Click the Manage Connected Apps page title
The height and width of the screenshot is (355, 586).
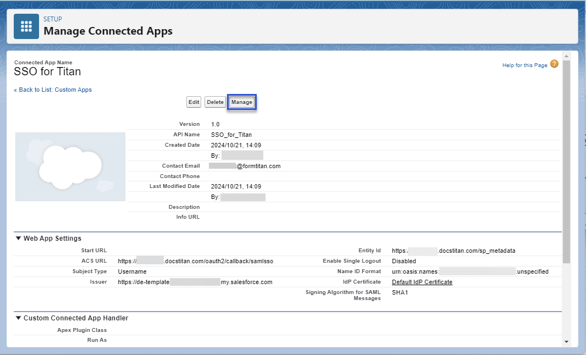click(x=108, y=31)
